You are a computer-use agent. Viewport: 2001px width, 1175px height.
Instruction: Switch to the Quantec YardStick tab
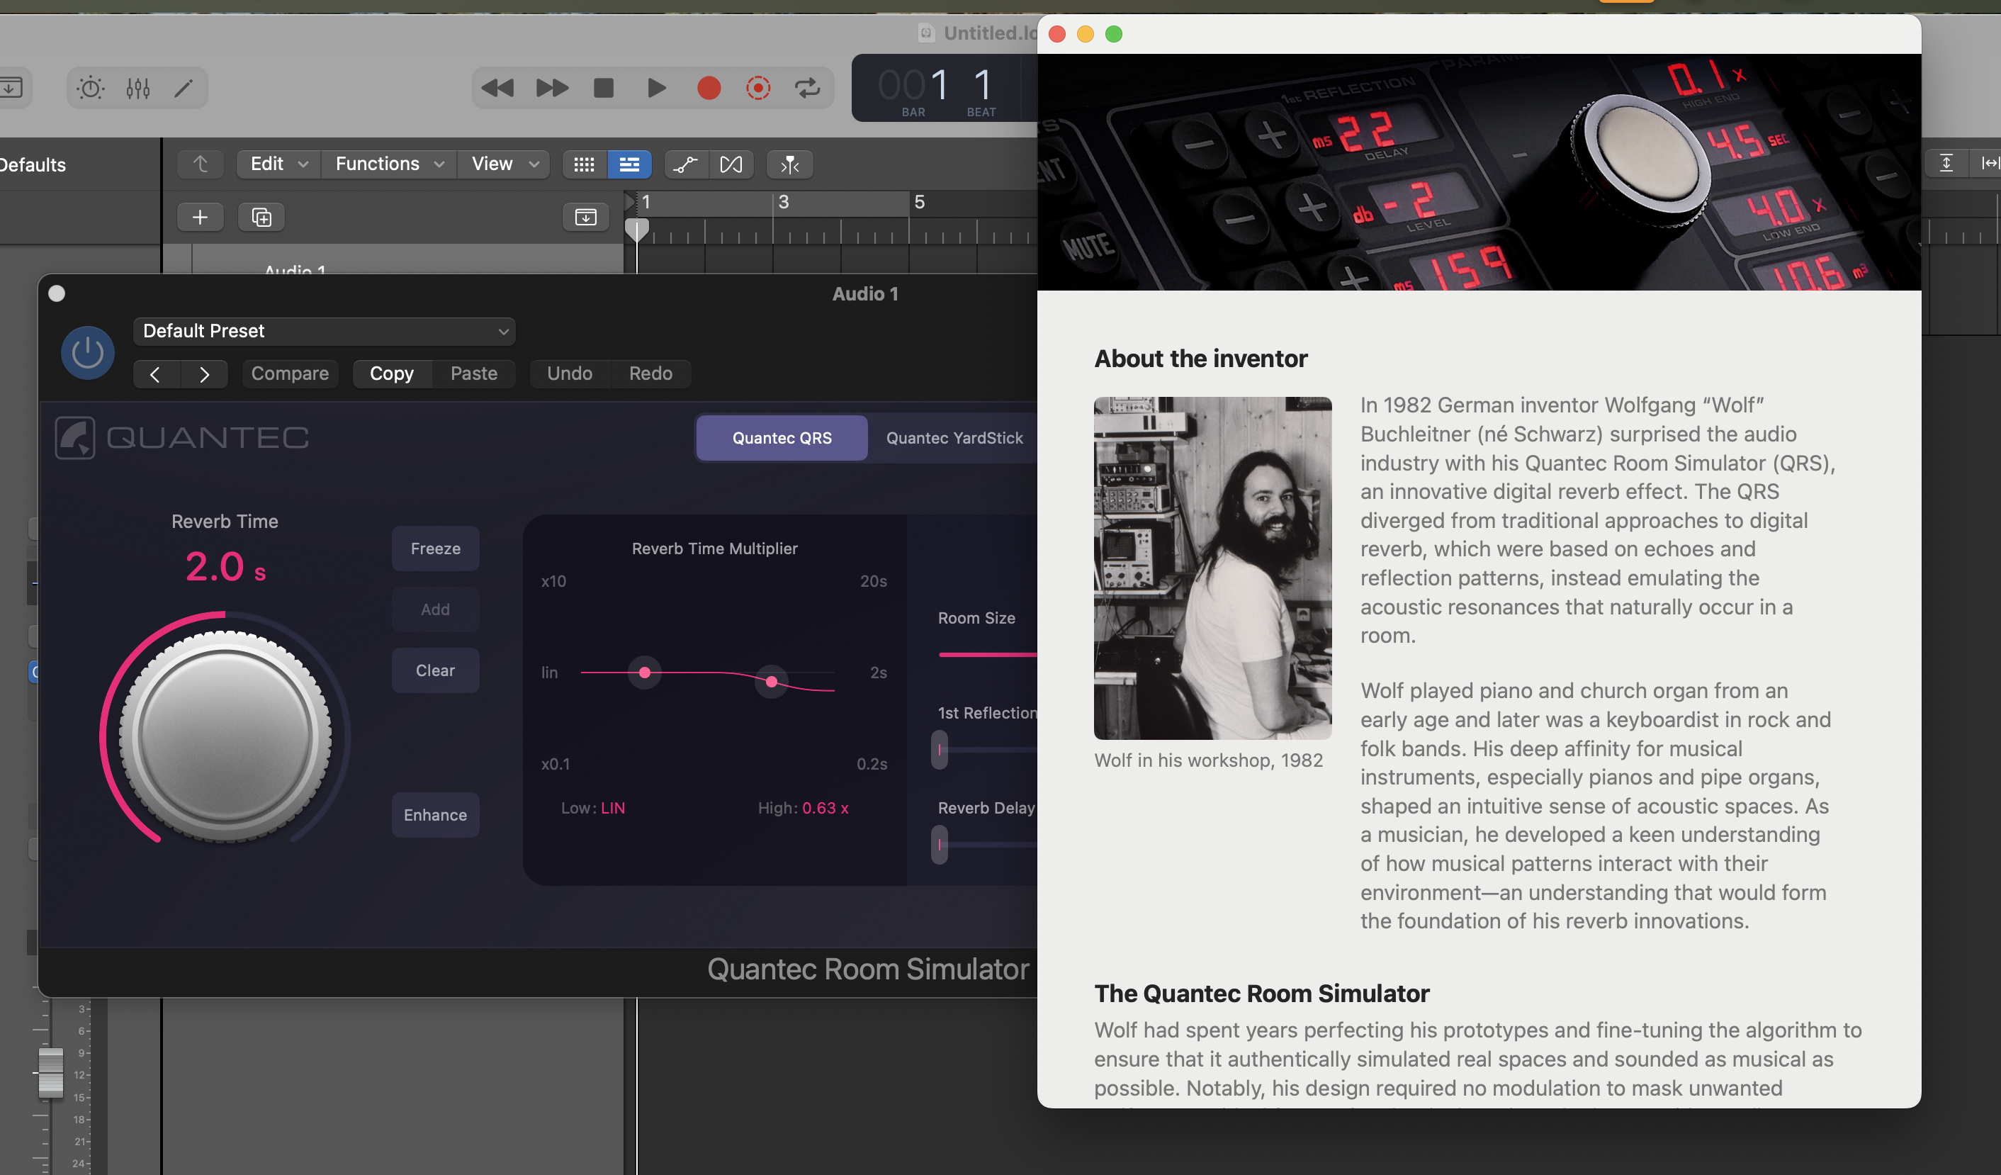pyautogui.click(x=954, y=437)
